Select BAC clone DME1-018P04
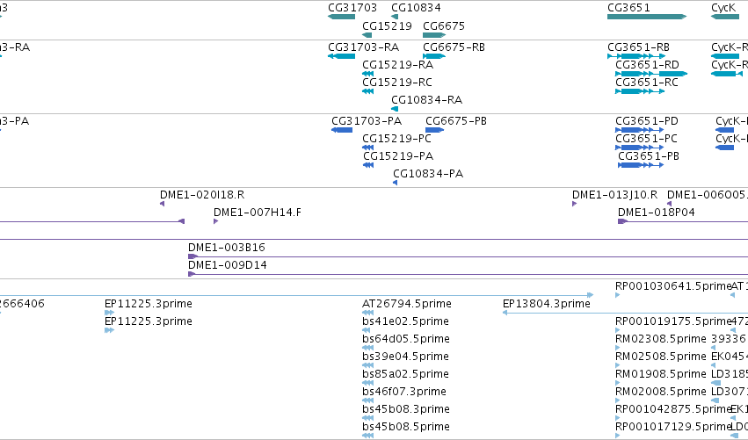Screen dimensions: 748x440 [683, 221]
